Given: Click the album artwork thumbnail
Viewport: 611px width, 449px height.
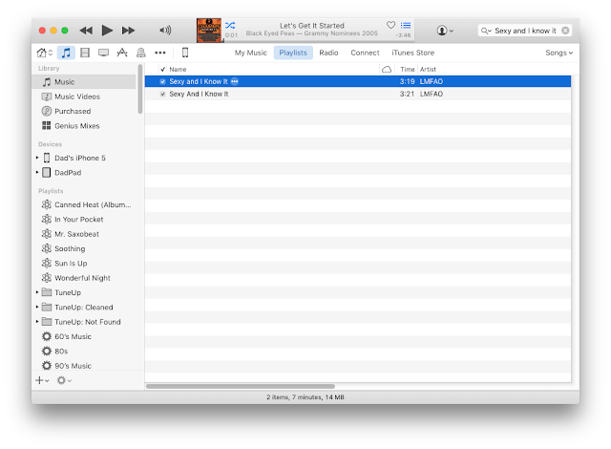Looking at the screenshot, I should [209, 30].
